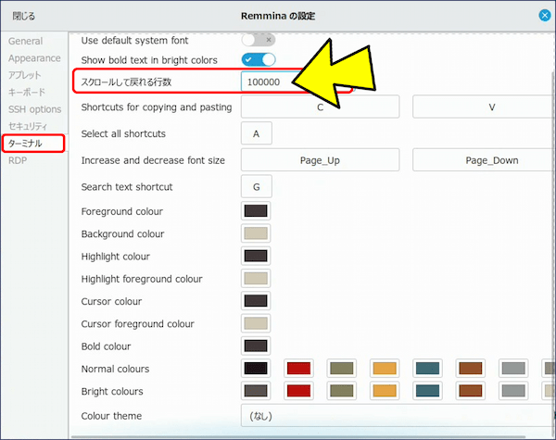This screenshot has width=556, height=440.
Task: Click the scrollback lines input field
Action: pos(269,82)
